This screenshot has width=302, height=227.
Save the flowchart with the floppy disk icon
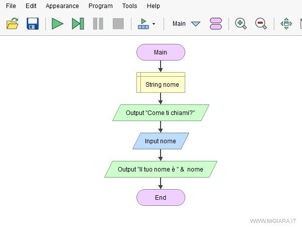[x=33, y=23]
